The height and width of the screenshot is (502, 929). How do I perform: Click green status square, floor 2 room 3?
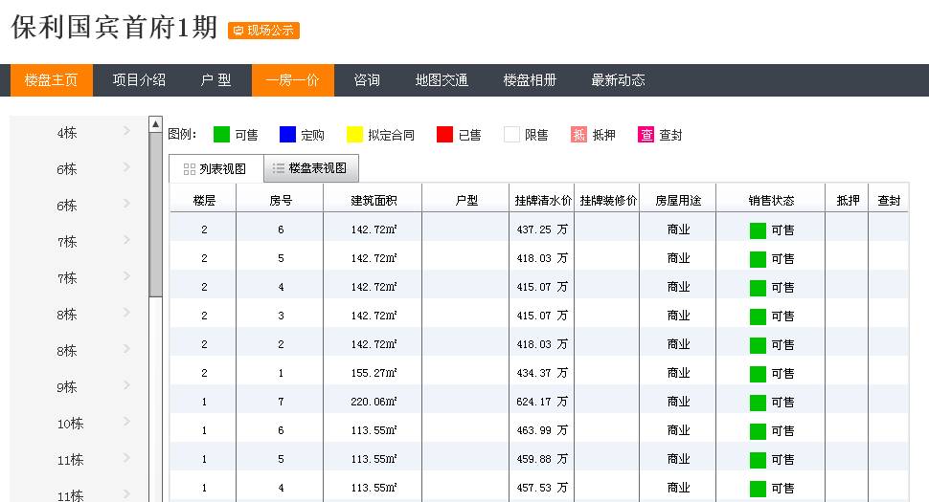point(758,316)
